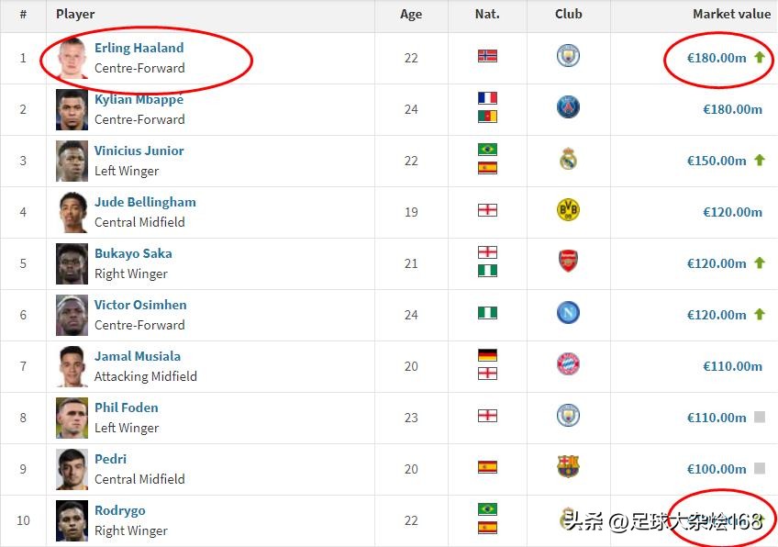Screen dimensions: 778x547
Task: Click the FC Barcelona club crest
Action: (x=568, y=468)
